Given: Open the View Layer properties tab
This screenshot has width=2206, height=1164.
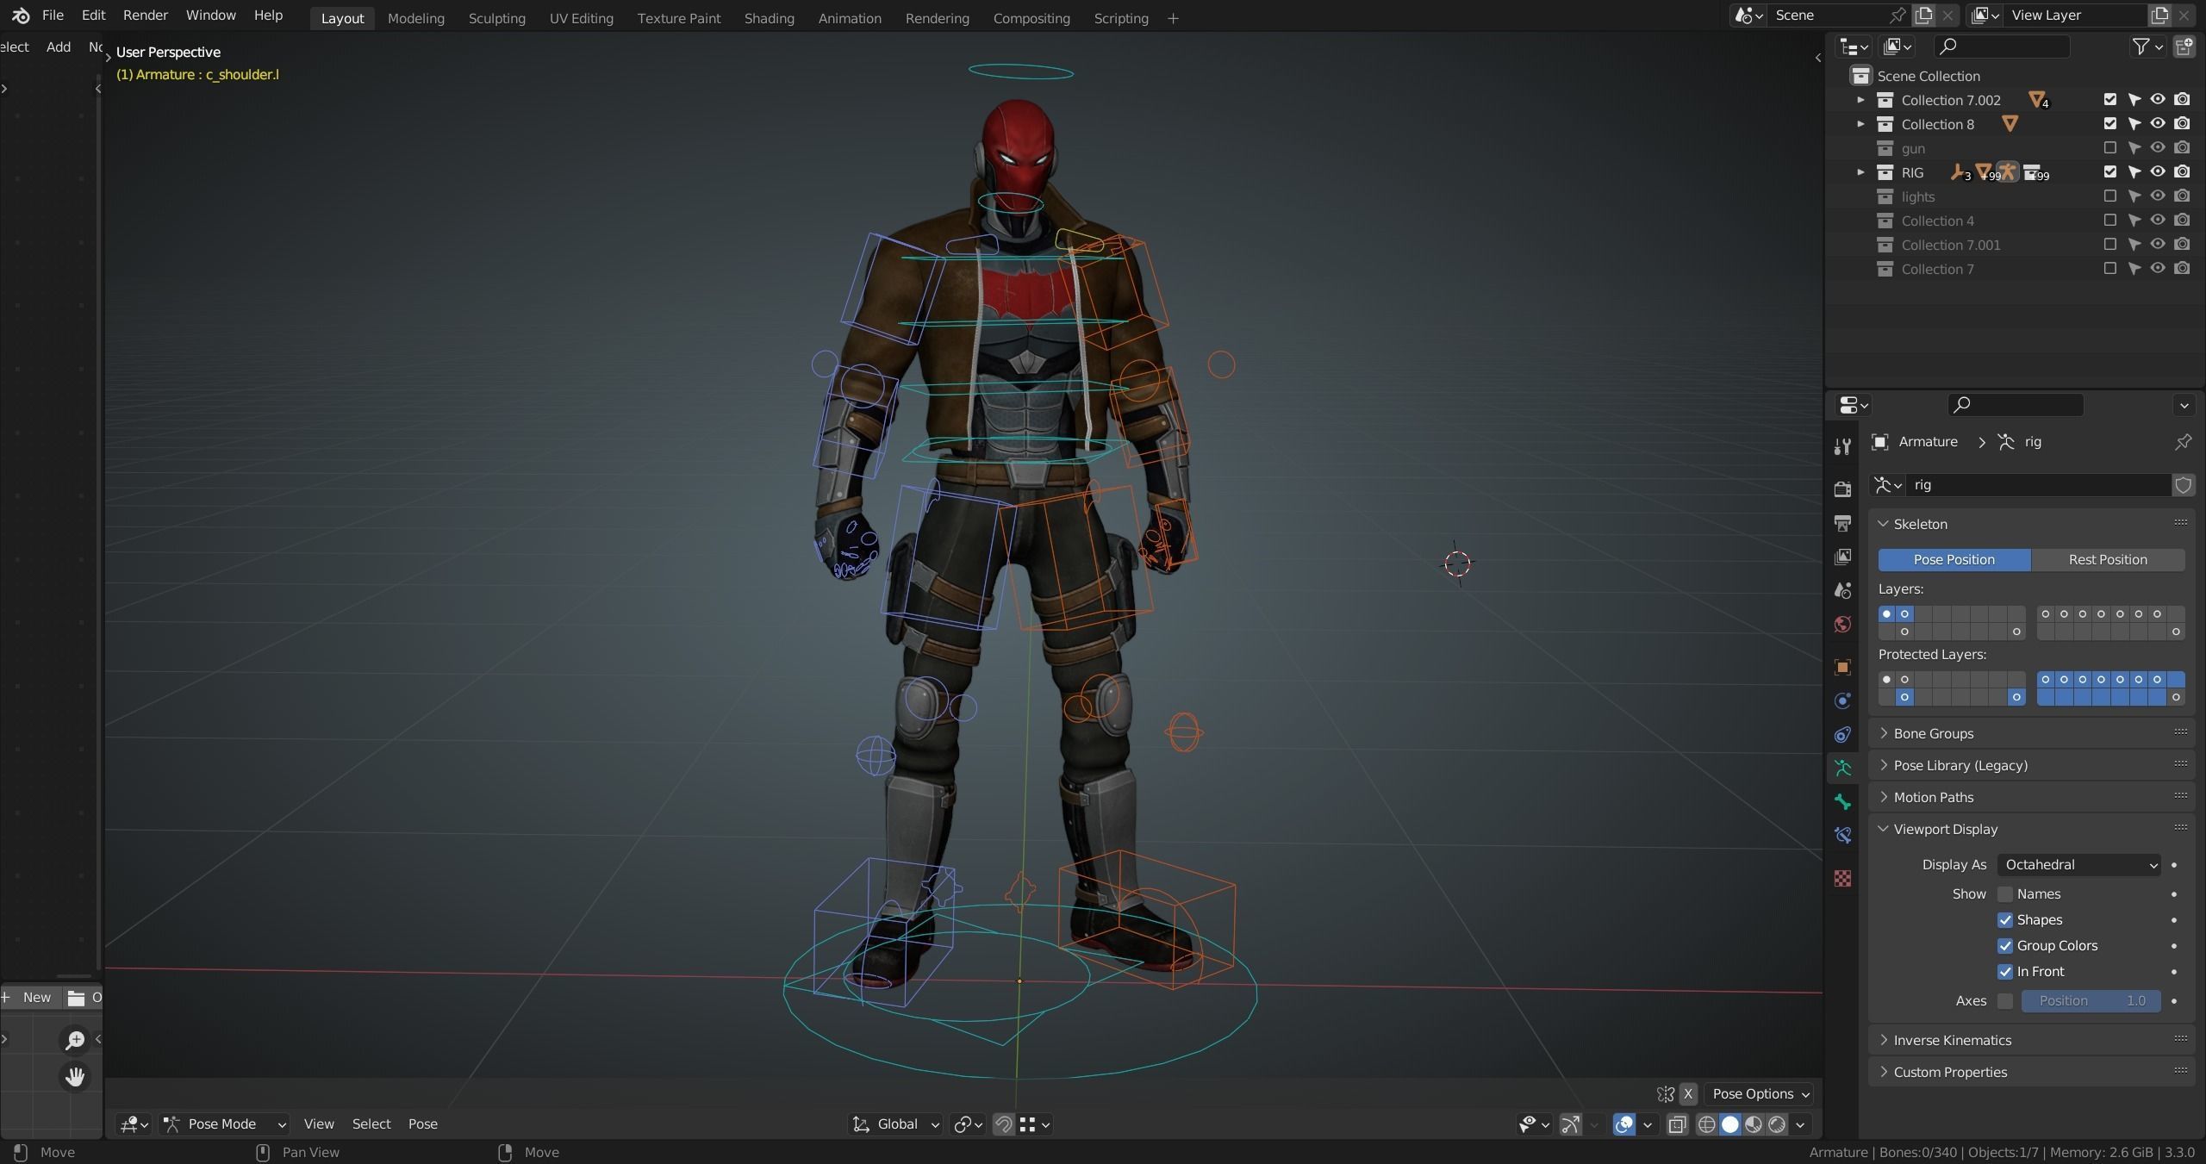Looking at the screenshot, I should (x=1842, y=557).
